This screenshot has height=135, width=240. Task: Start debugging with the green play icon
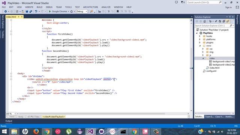(x=50, y=12)
